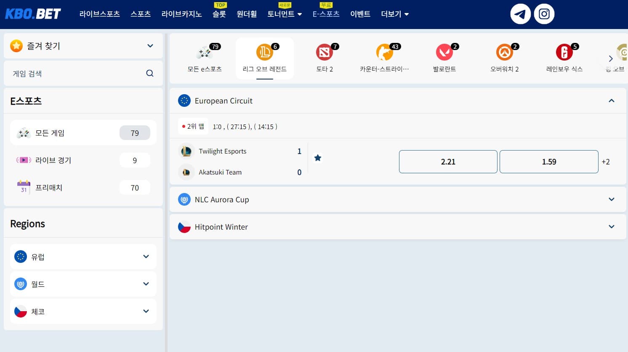Screen dimensions: 628x352
Task: Expand the 월드 region list
Action: pyautogui.click(x=146, y=284)
